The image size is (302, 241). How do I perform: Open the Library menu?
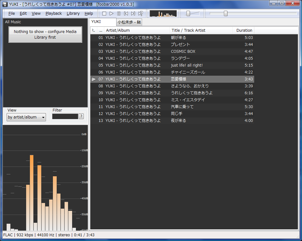coord(73,14)
